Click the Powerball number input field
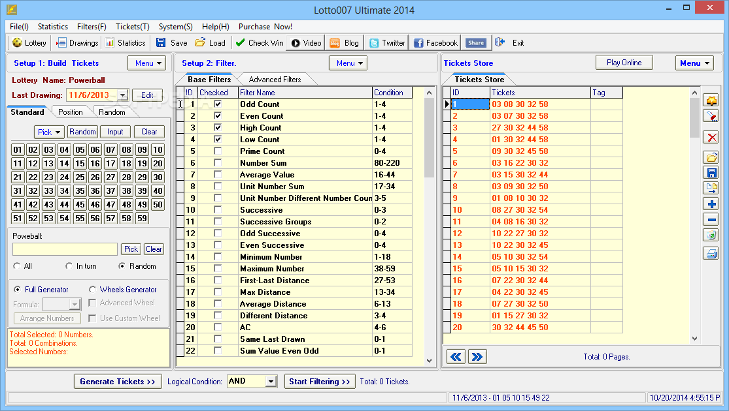Image resolution: width=729 pixels, height=411 pixels. click(65, 249)
